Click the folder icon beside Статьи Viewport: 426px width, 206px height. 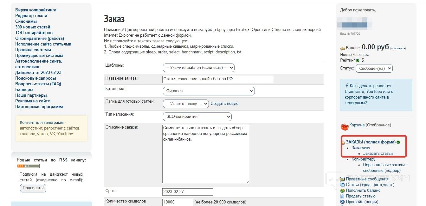click(342, 185)
